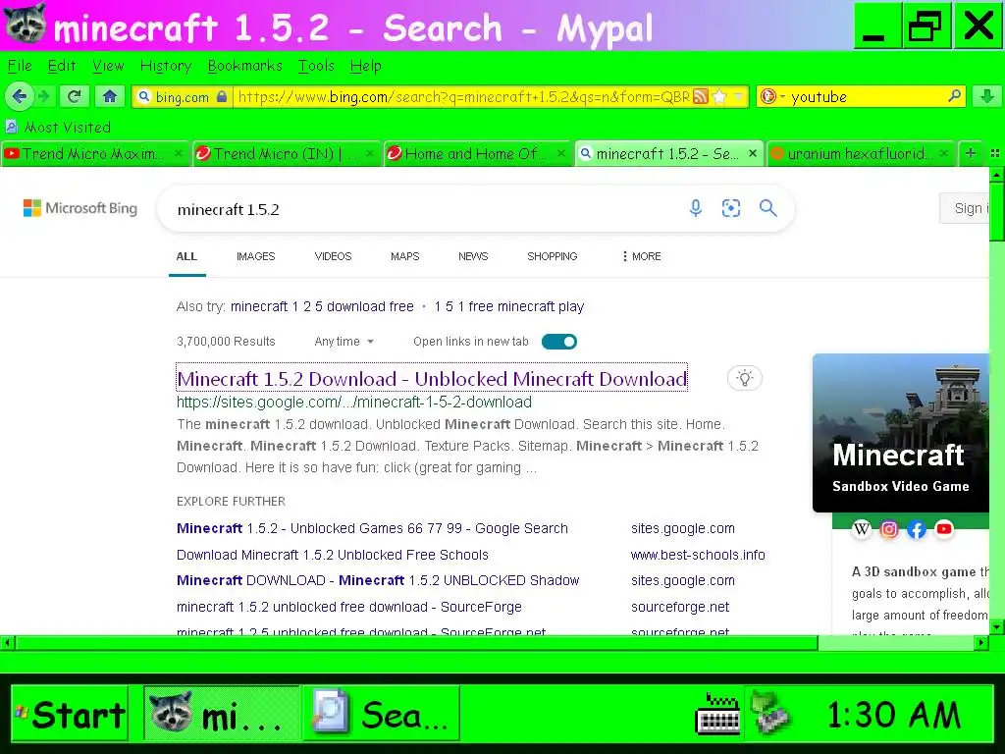Open the Start menu

pyautogui.click(x=70, y=714)
